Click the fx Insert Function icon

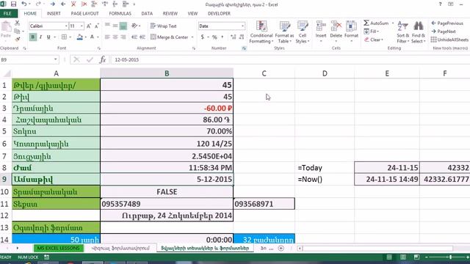coord(103,59)
